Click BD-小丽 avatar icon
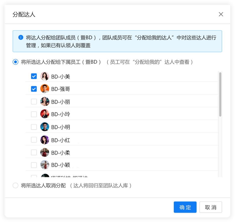The width and height of the screenshot is (235, 222). [45, 101]
